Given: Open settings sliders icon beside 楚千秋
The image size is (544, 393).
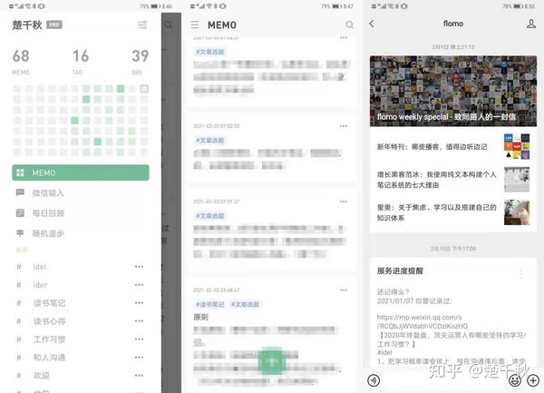Looking at the screenshot, I should tap(142, 25).
